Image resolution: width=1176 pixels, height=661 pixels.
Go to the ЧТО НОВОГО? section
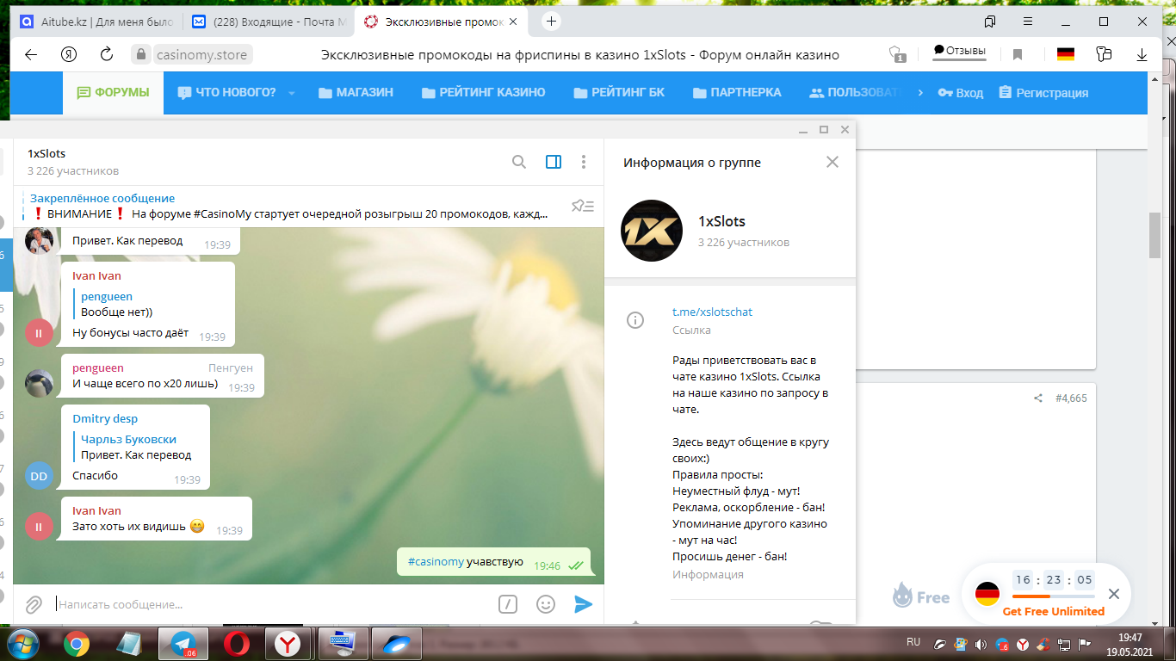point(226,93)
